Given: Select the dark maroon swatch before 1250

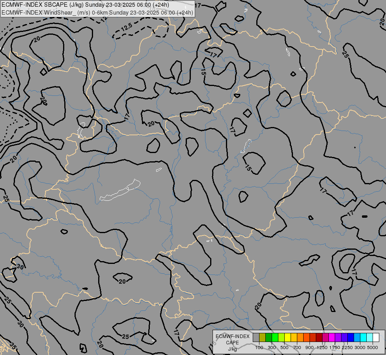Looking at the screenshot, I should [319, 338].
